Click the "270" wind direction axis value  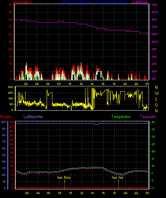(x=10, y=93)
